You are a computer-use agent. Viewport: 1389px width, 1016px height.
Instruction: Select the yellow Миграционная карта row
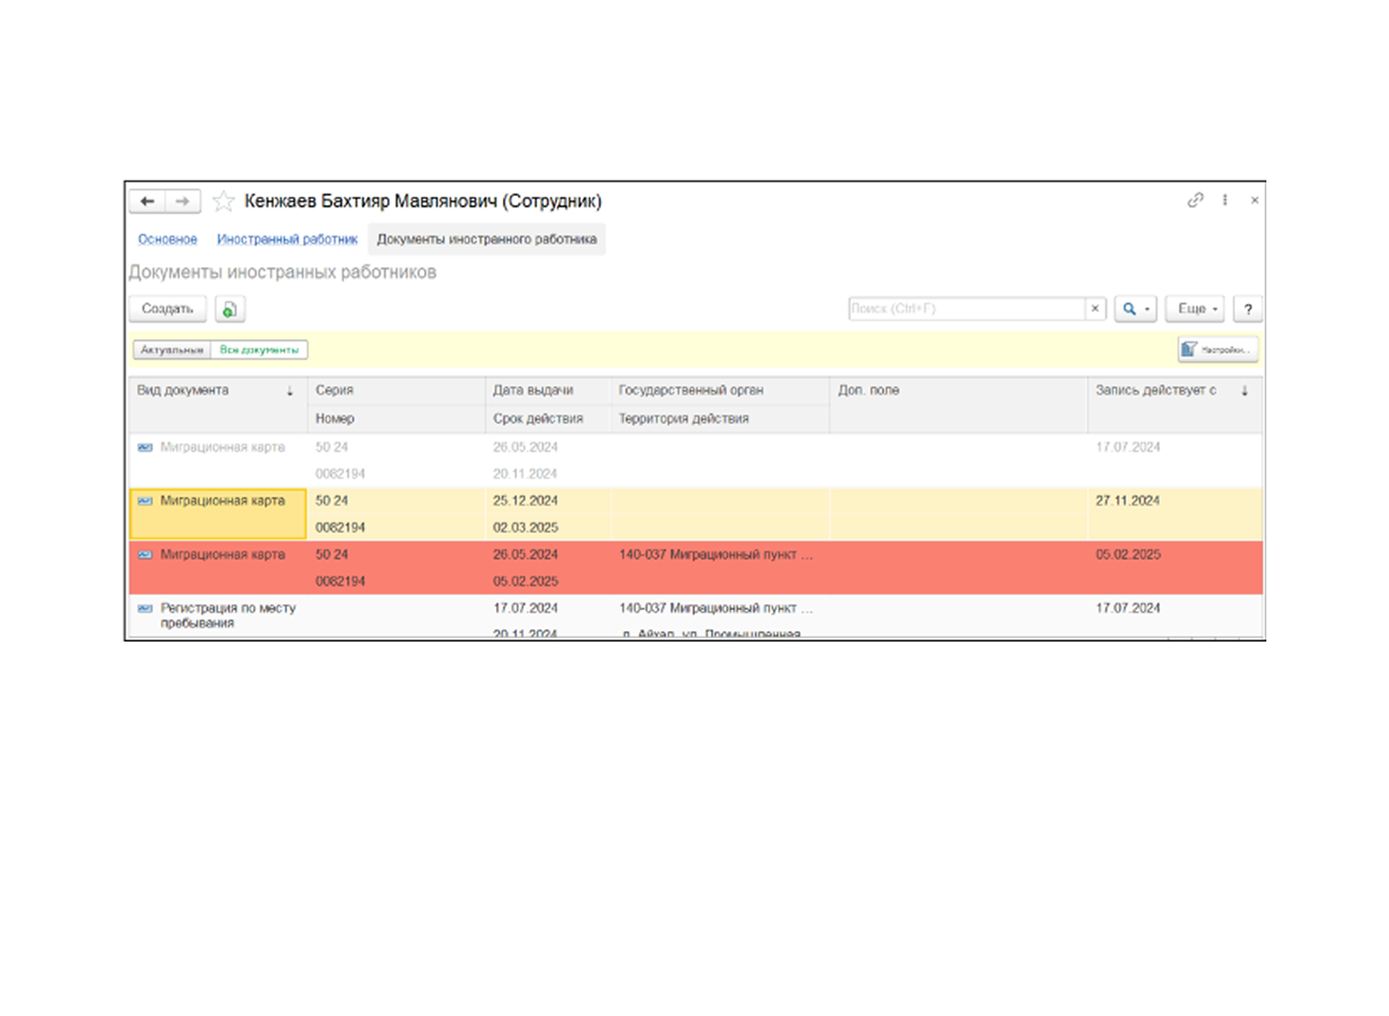click(696, 514)
